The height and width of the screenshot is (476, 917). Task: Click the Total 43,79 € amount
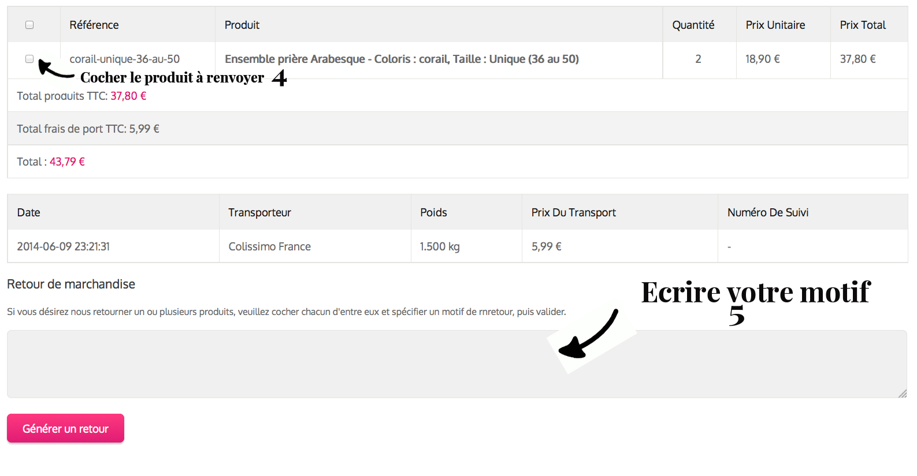point(67,162)
